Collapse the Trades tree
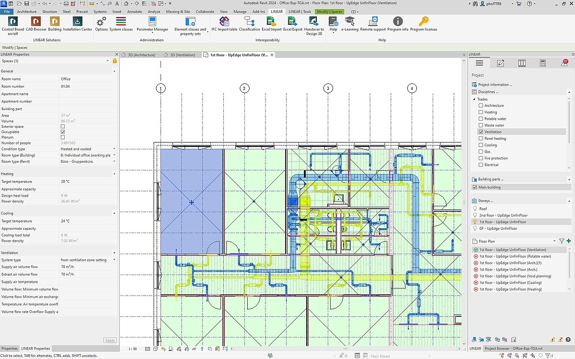The width and height of the screenshot is (575, 359). [474, 99]
